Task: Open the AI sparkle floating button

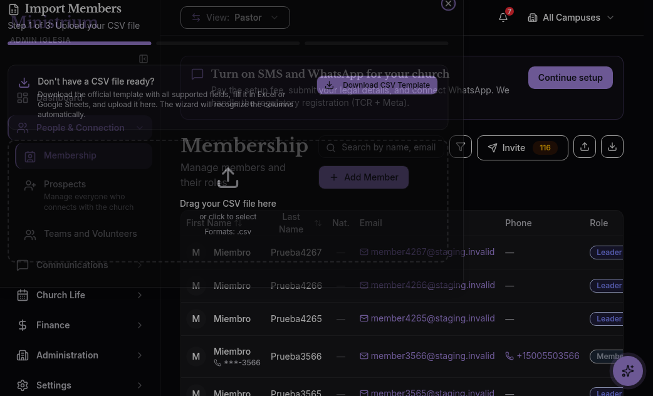Action: pyautogui.click(x=627, y=370)
